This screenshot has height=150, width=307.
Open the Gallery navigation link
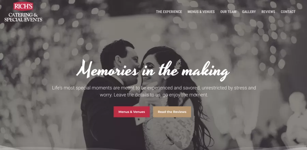(249, 12)
